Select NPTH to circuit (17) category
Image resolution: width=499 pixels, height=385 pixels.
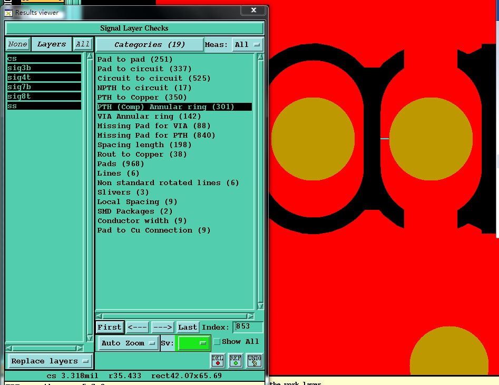click(x=144, y=88)
